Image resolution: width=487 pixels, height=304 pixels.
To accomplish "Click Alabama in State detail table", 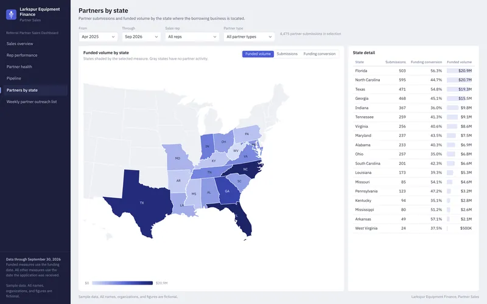I will pyautogui.click(x=413, y=145).
